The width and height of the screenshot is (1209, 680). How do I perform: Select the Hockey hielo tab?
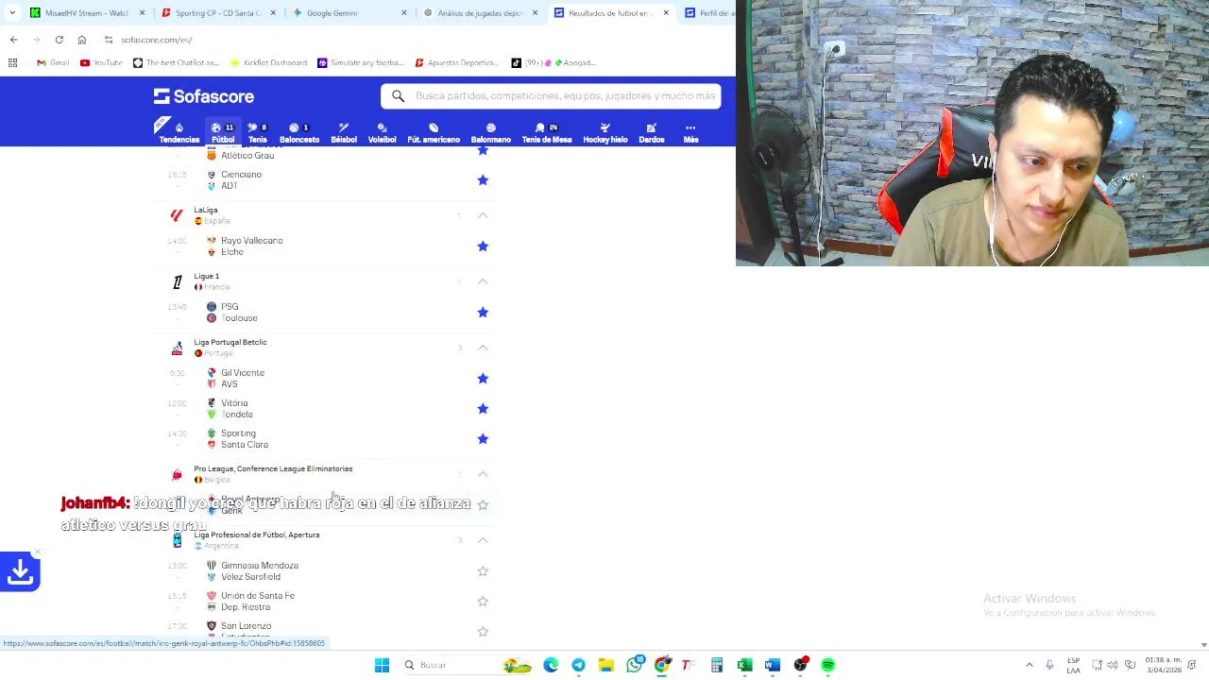[x=605, y=132]
